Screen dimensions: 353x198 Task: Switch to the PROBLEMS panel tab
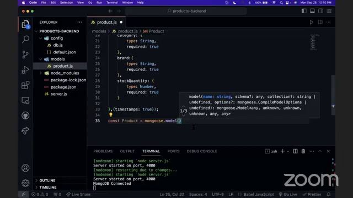(103, 151)
